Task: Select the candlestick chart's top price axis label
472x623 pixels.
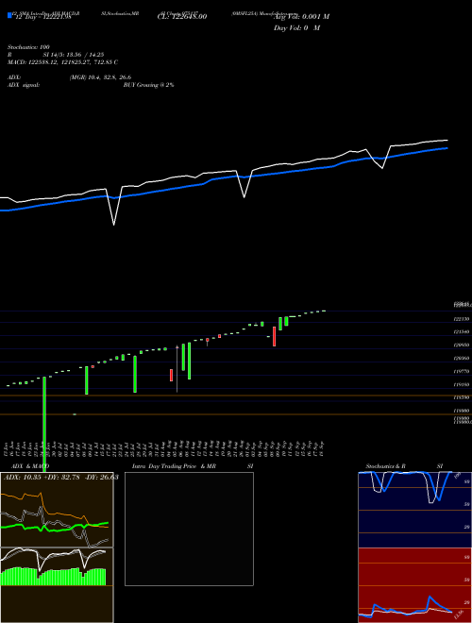Action: pyautogui.click(x=464, y=304)
